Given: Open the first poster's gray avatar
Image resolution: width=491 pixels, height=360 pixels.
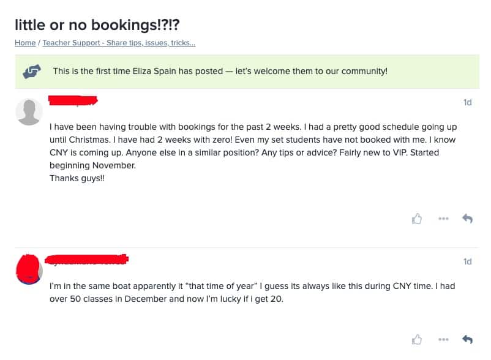Looking at the screenshot, I should point(29,112).
